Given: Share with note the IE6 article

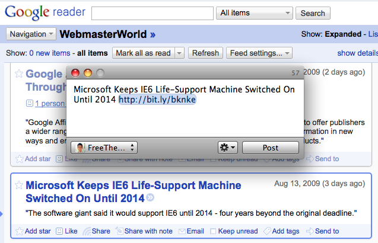Looking at the screenshot, I should coord(144,231).
